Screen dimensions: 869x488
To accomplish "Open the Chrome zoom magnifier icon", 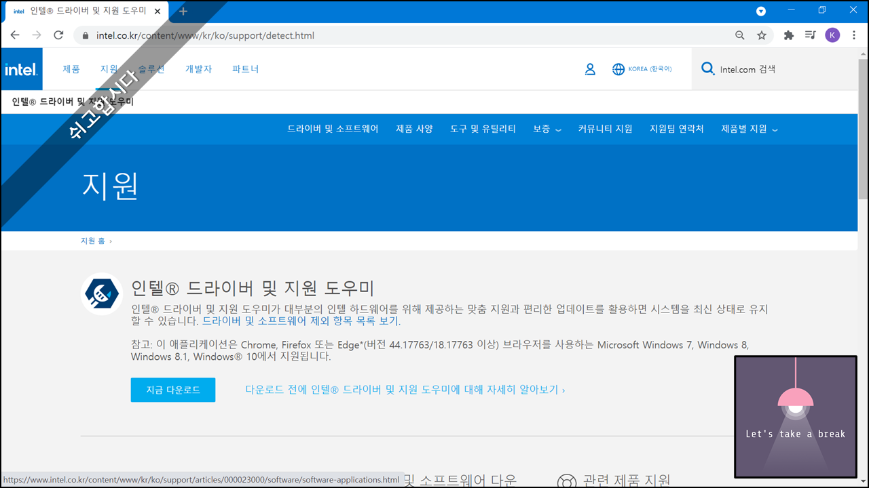I will pyautogui.click(x=740, y=35).
